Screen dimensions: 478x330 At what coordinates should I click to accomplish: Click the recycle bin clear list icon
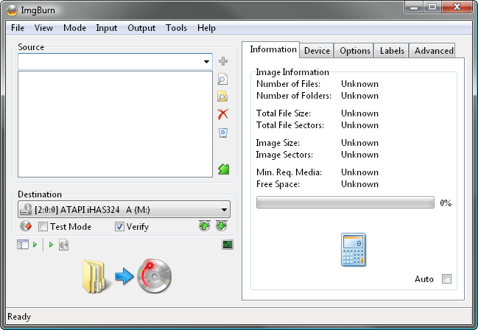tap(223, 133)
